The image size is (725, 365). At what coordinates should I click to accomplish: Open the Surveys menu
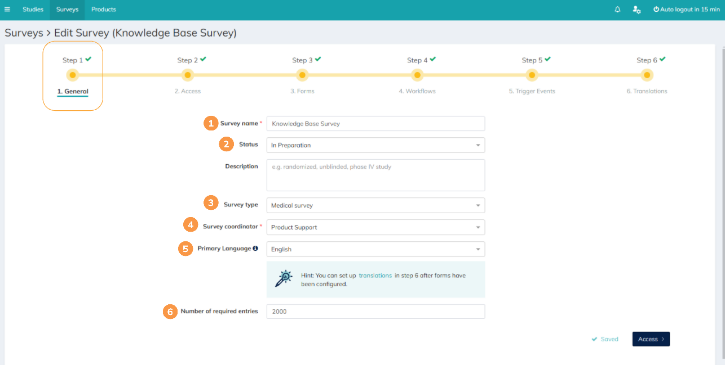click(x=67, y=10)
